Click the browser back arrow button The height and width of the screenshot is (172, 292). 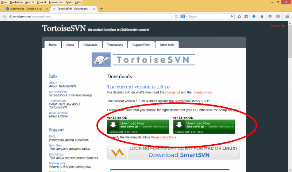tap(4, 16)
